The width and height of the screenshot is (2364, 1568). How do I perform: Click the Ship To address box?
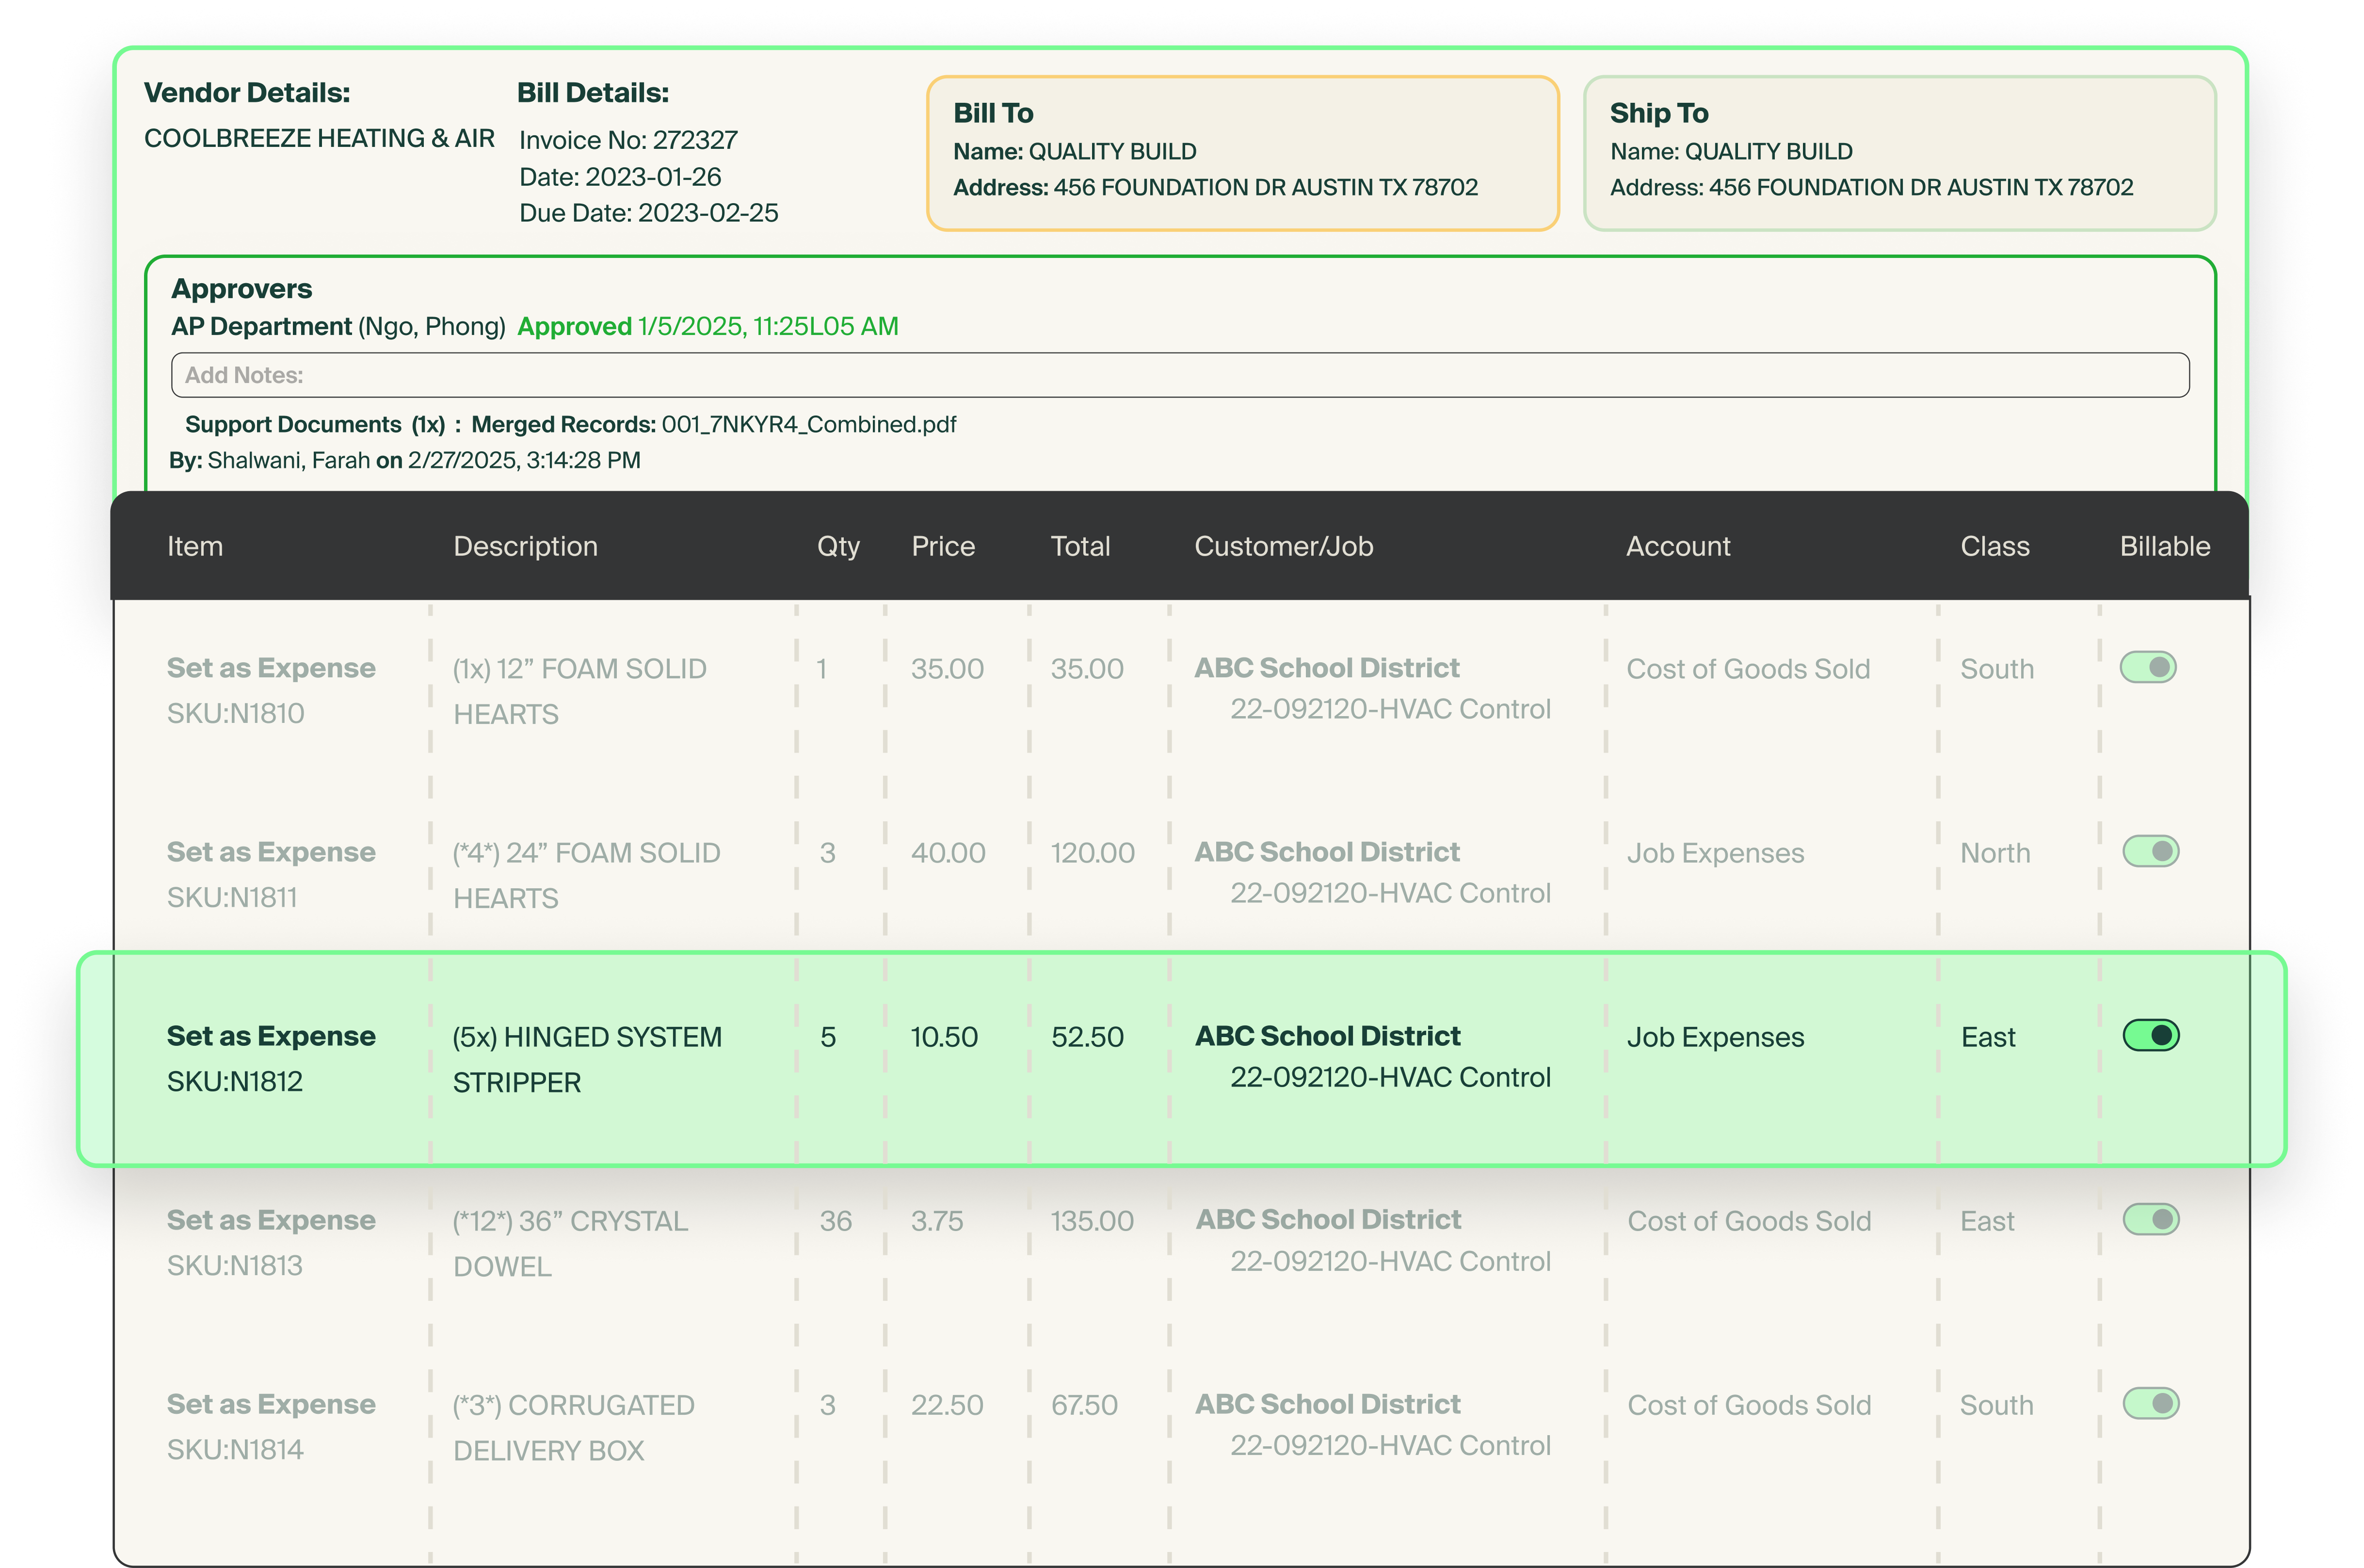(1899, 153)
